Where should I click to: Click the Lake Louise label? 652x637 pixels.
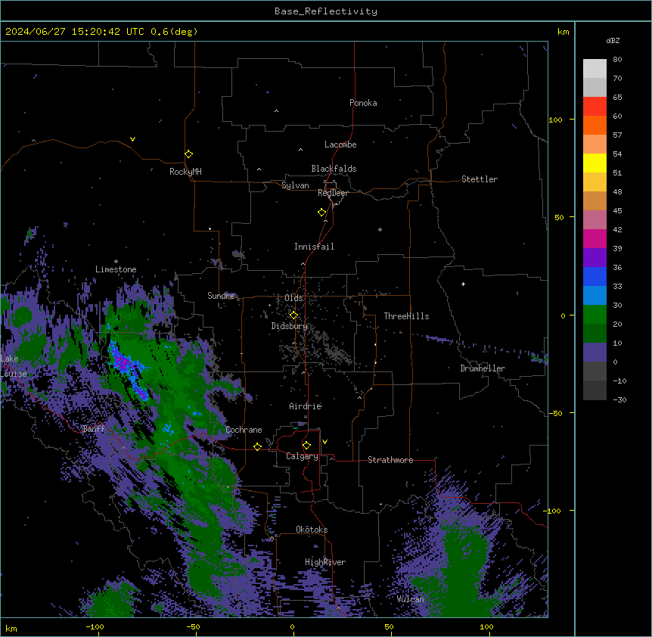pos(14,366)
